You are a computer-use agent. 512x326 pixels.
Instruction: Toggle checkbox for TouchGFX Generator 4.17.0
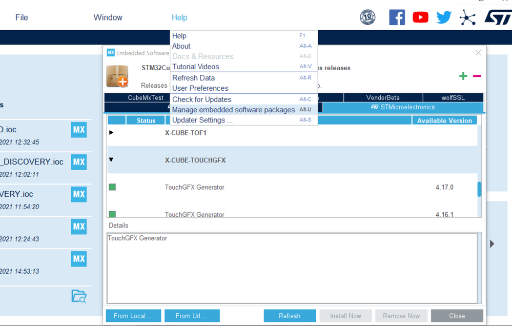click(112, 187)
